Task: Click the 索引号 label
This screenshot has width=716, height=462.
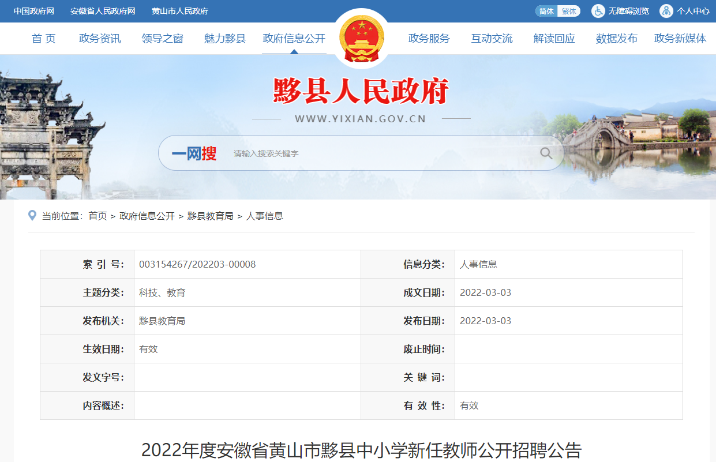Action: pos(103,264)
